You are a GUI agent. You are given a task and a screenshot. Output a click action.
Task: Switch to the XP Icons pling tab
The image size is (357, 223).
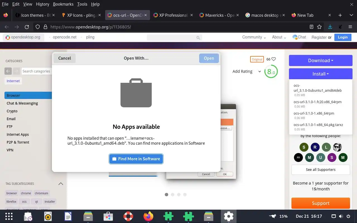tap(81, 15)
